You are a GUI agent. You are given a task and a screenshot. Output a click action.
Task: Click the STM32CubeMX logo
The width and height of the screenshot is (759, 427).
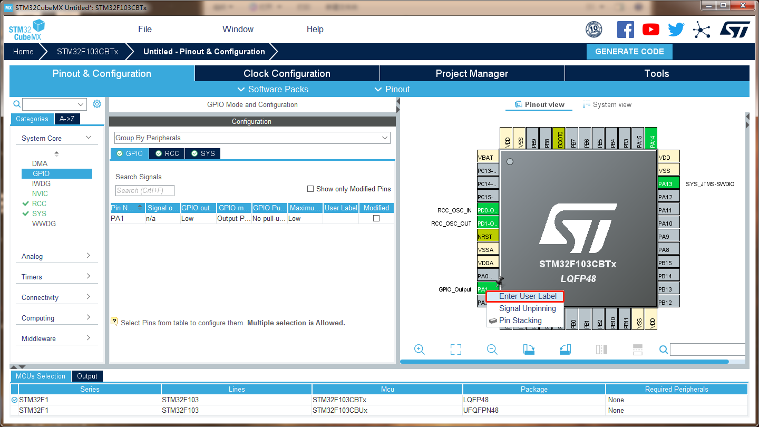tap(27, 30)
